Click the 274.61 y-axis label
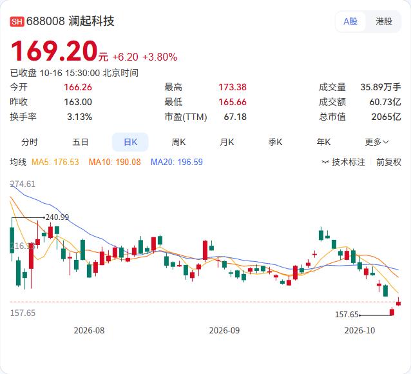 23,184
